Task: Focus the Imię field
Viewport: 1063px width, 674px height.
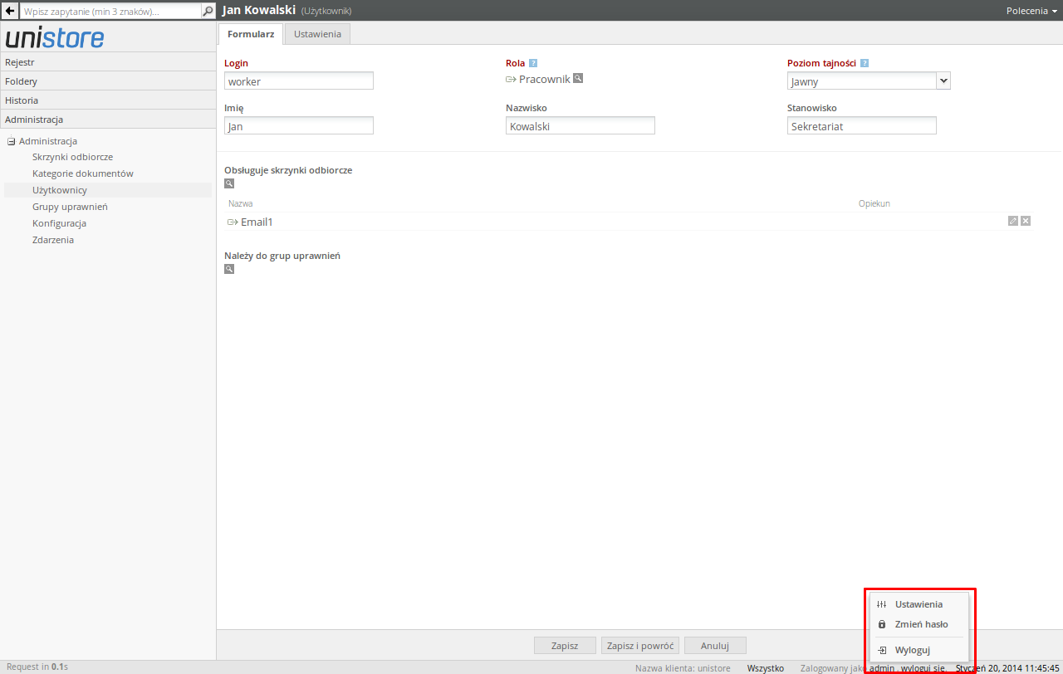Action: pos(299,126)
